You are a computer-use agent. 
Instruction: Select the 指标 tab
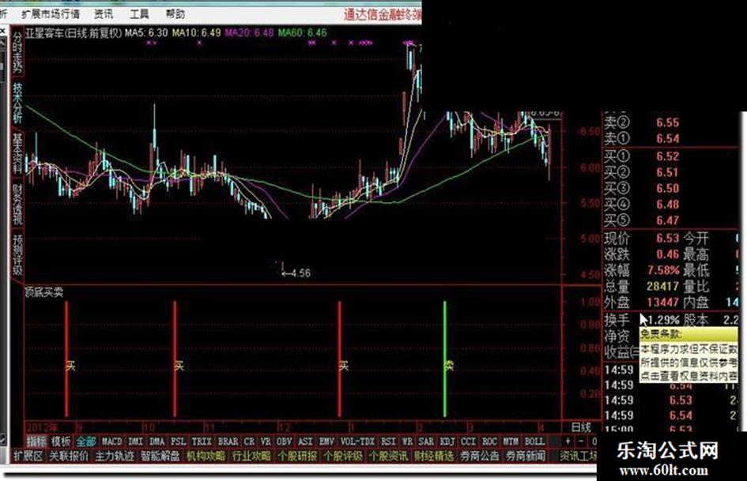coord(36,442)
